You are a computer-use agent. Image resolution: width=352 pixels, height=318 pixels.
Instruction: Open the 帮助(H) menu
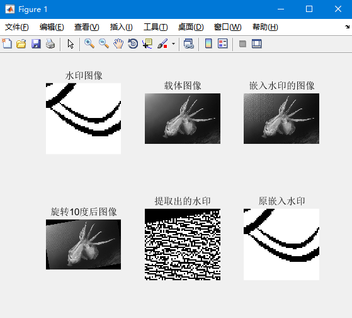click(265, 27)
